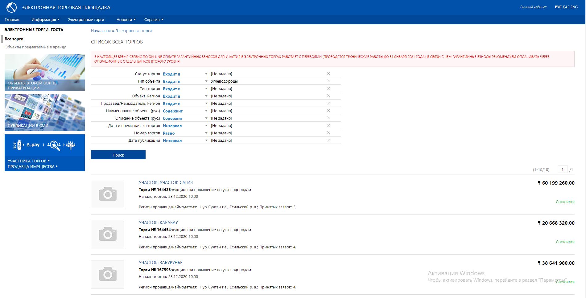The image size is (586, 298).
Task: Open the Информация menu dropdown
Action: (45, 20)
